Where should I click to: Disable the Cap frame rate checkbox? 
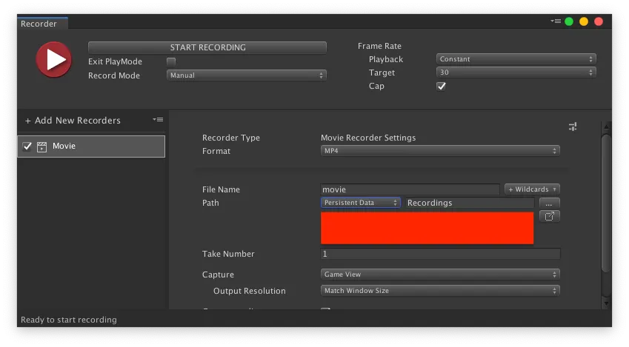(442, 86)
